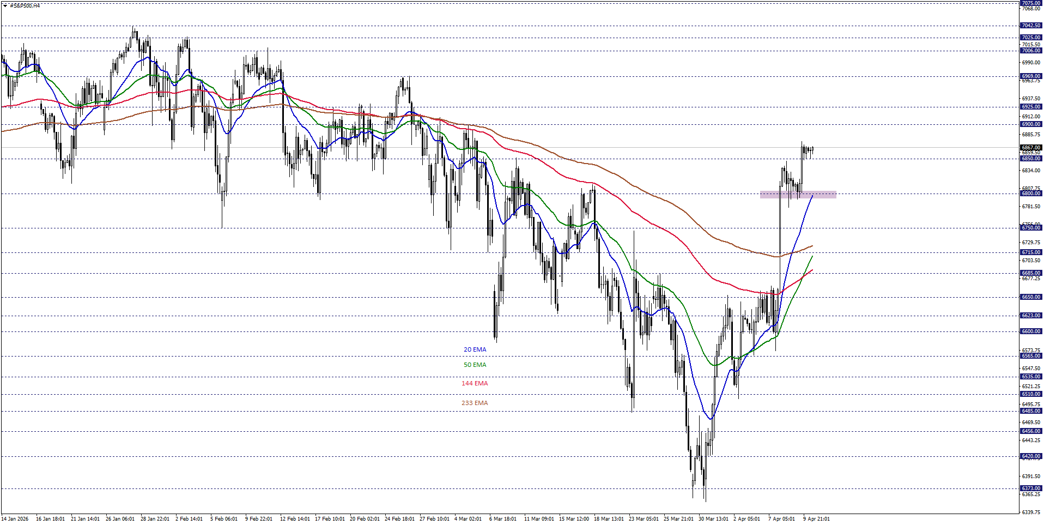Click the 6900.00 dashed level label
The width and height of the screenshot is (1044, 525).
(1031, 125)
